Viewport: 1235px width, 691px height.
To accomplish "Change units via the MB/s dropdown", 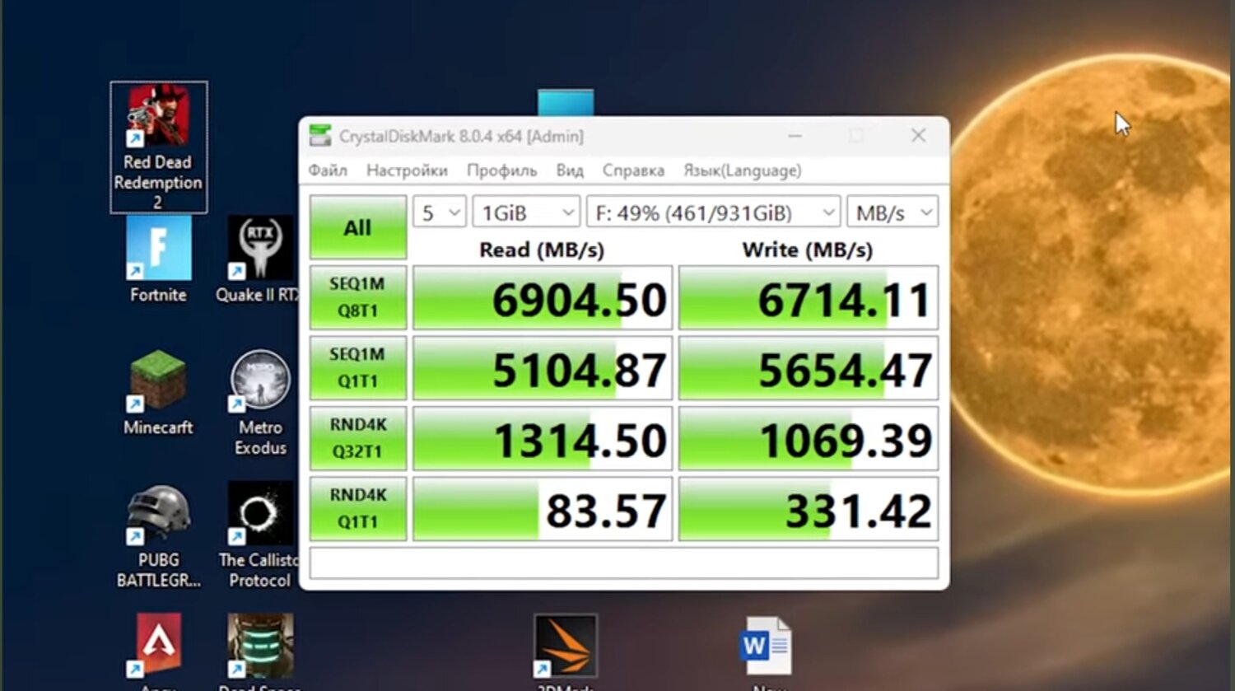I will pyautogui.click(x=892, y=212).
